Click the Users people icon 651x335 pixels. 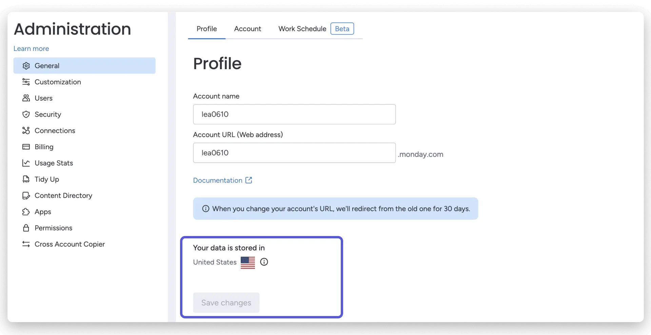pyautogui.click(x=26, y=98)
